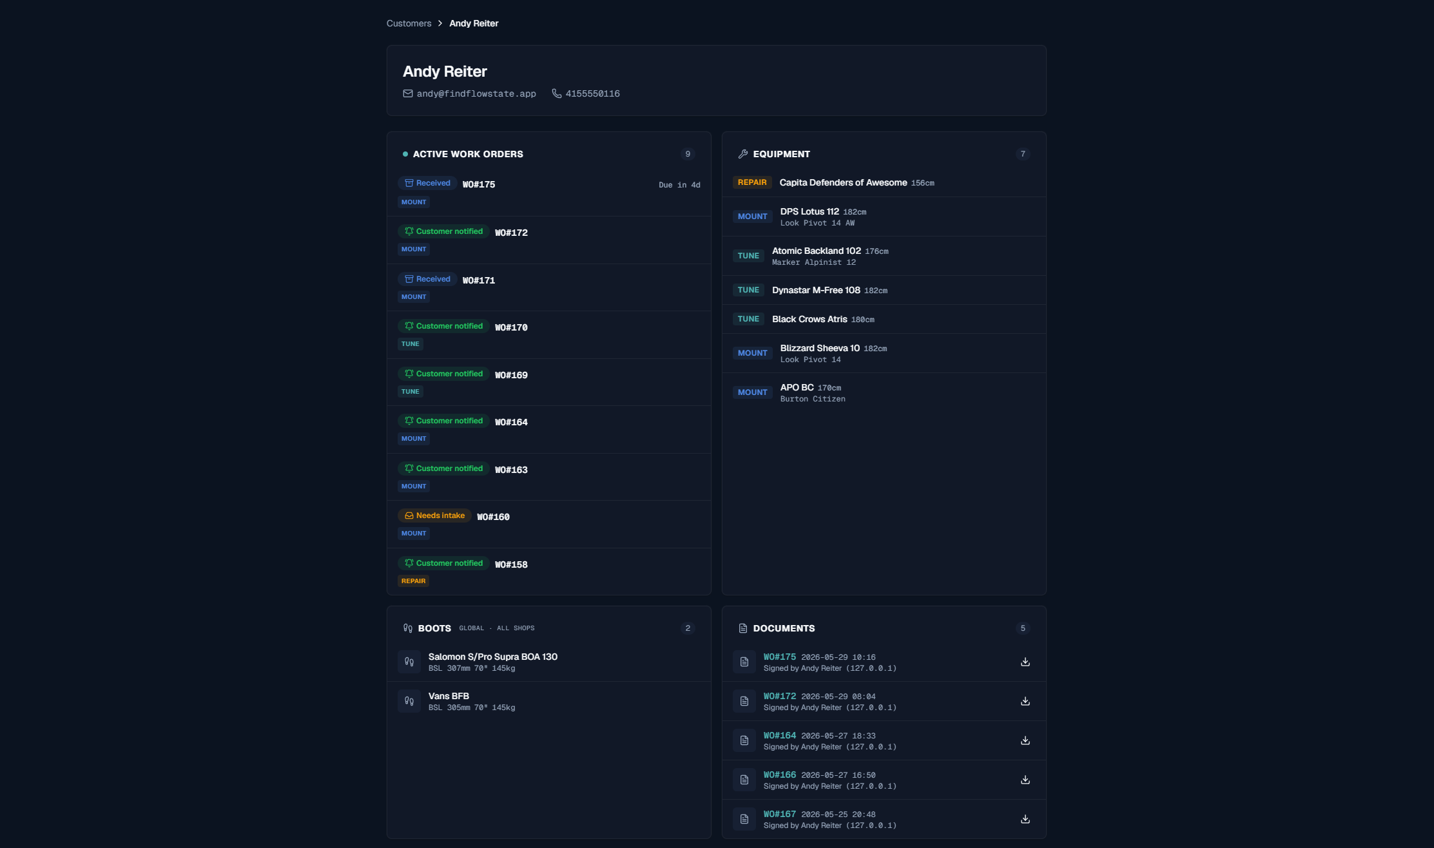Screen dimensions: 1434x848
Task: Select Capita Defenders of Awesome equipment
Action: click(884, 183)
